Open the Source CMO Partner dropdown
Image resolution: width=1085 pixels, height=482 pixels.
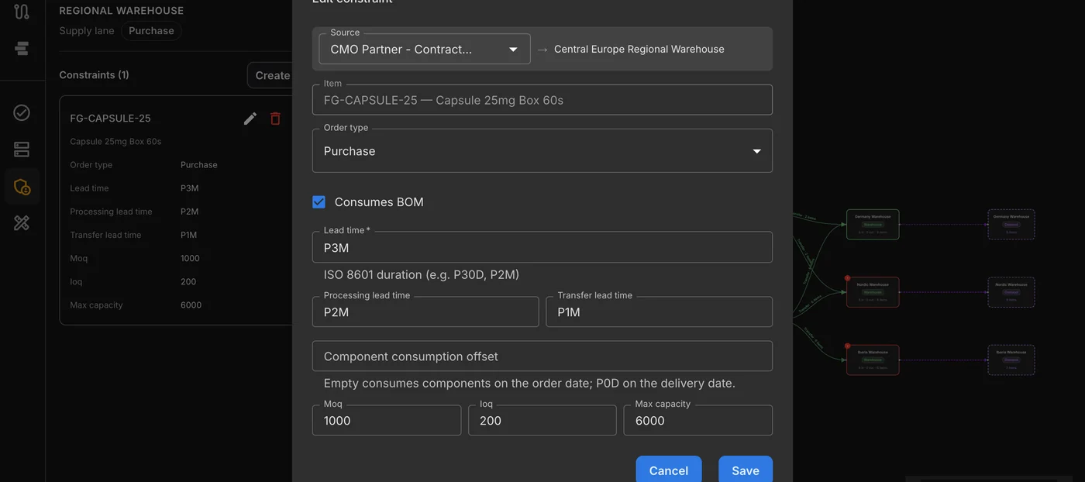click(x=425, y=49)
